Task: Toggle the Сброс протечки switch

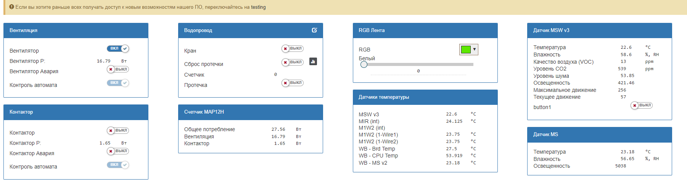Action: coord(293,62)
